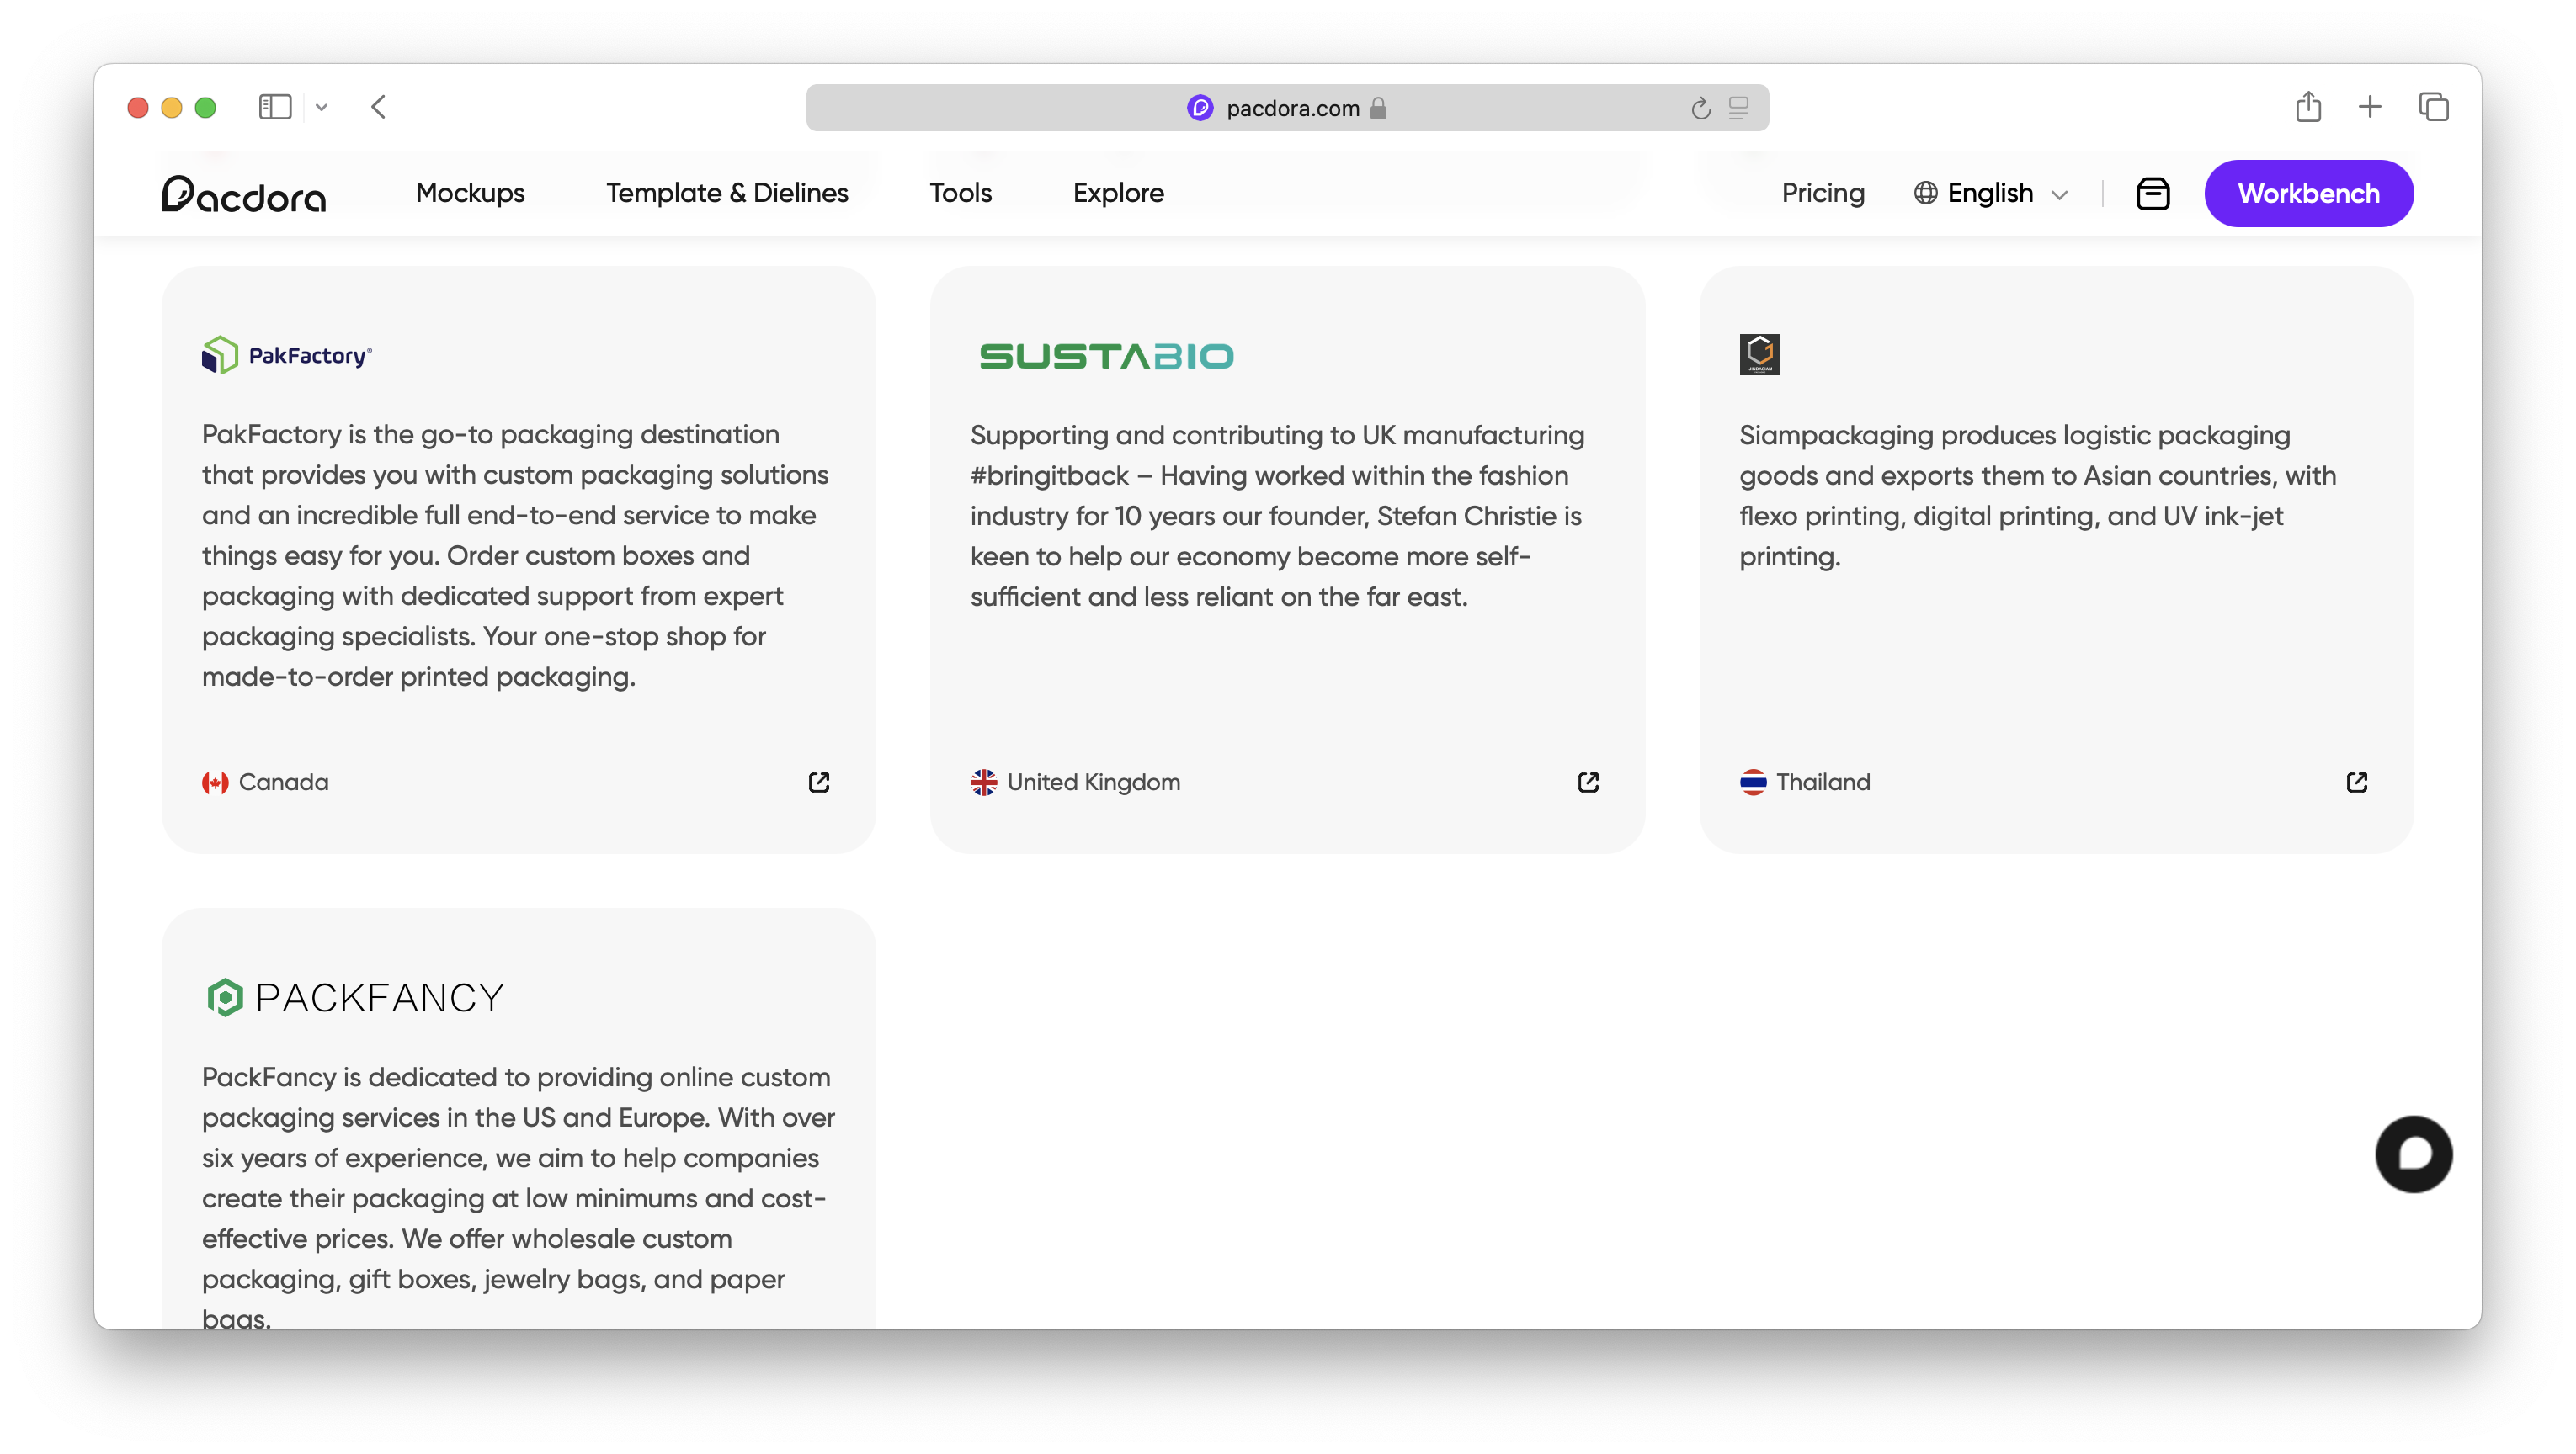Screen dimensions: 2576x1454
Task: Click the Sustabio logo
Action: (x=1106, y=356)
